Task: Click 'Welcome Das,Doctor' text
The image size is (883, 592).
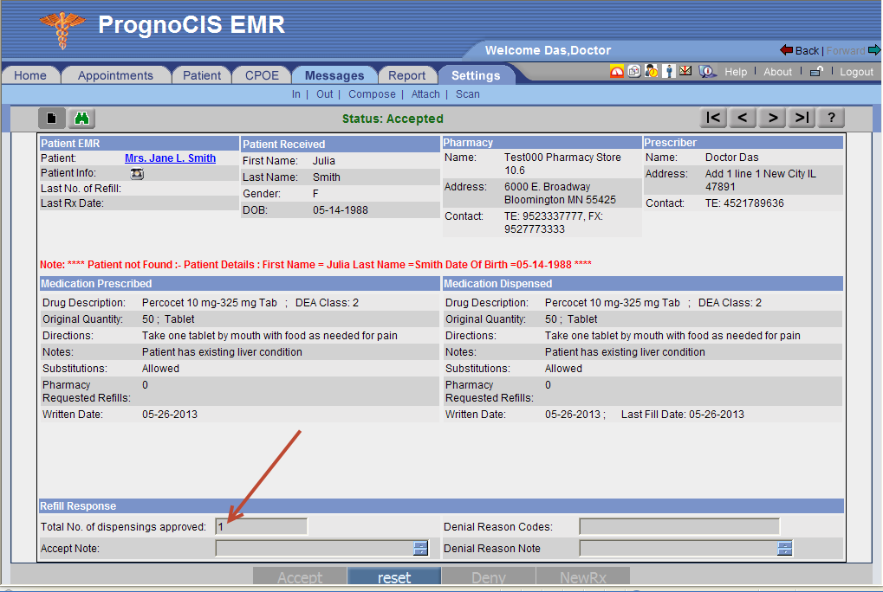Action: tap(548, 50)
